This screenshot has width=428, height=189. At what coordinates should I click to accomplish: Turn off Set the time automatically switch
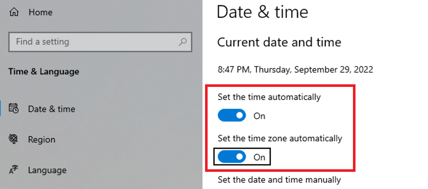[232, 115]
